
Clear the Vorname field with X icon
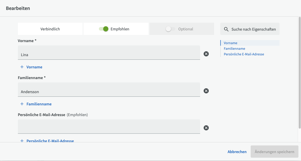click(206, 54)
